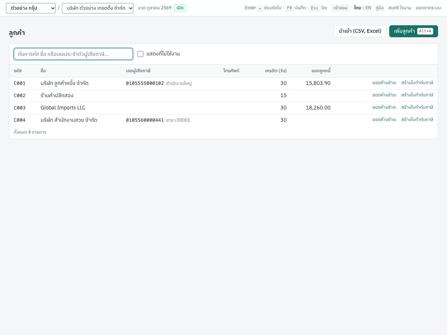Open the บริษัท ตัวอย่าง เทรดดิ้ง จำกัด company dropdown

point(98,8)
